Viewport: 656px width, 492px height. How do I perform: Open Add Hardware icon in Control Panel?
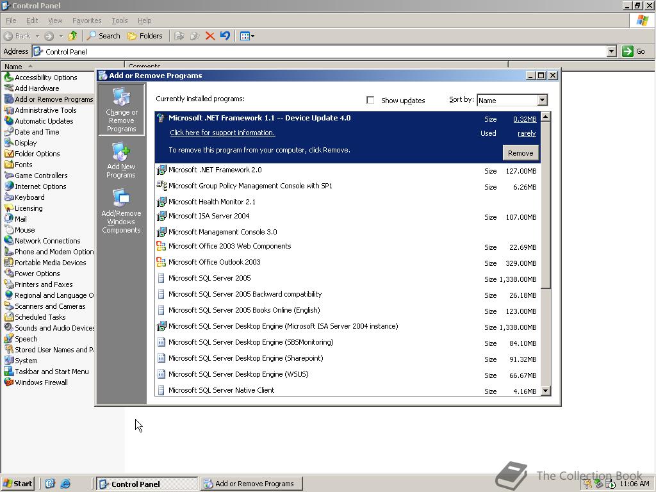pos(9,88)
